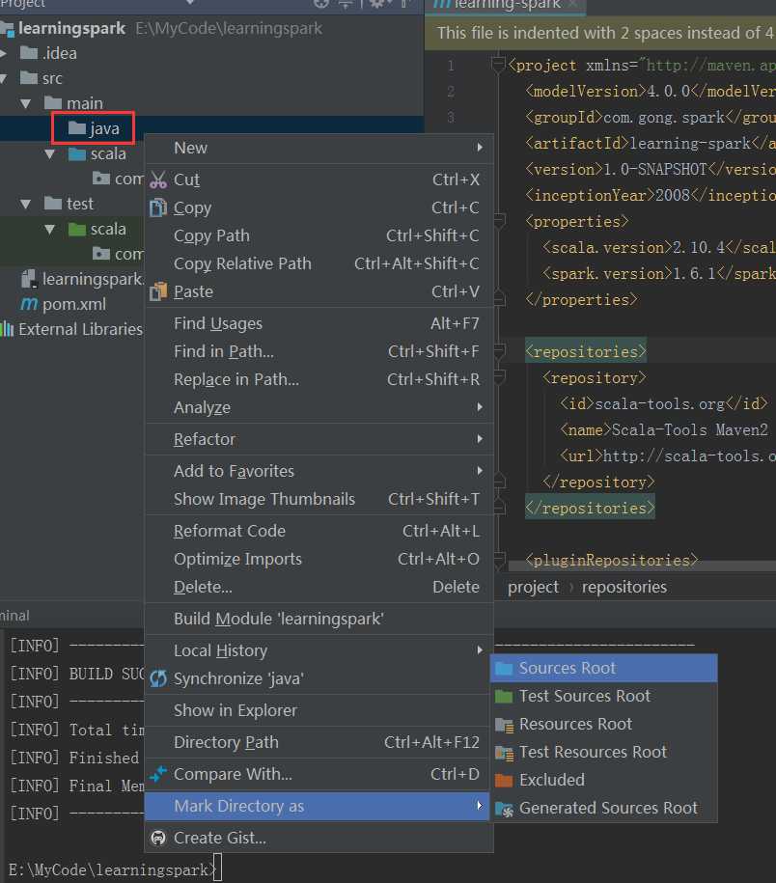Image resolution: width=776 pixels, height=883 pixels.
Task: Click the Generated Sources Root folder icon
Action: pyautogui.click(x=504, y=810)
